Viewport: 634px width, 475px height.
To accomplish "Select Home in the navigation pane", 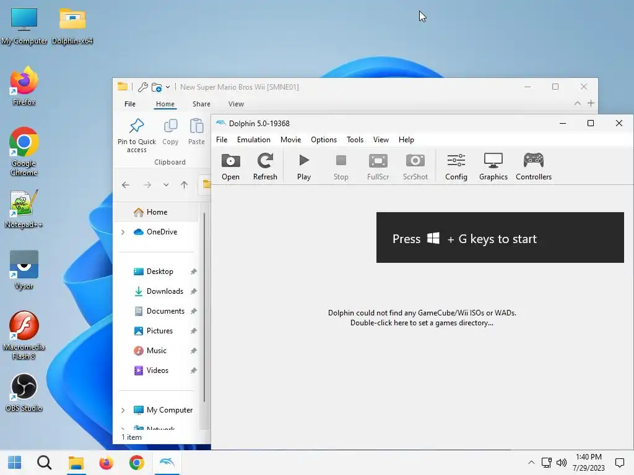I will click(x=157, y=212).
